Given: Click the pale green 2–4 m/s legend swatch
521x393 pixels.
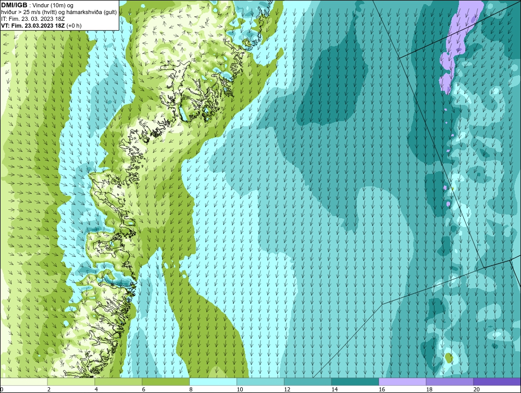Looking at the screenshot, I should [71, 382].
